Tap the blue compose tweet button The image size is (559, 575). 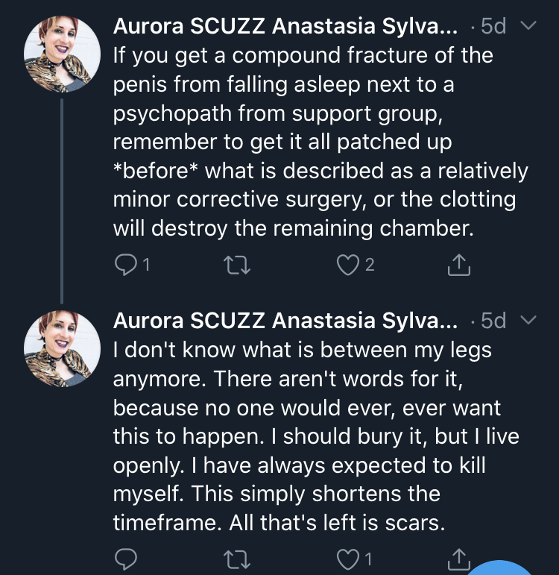(x=499, y=568)
